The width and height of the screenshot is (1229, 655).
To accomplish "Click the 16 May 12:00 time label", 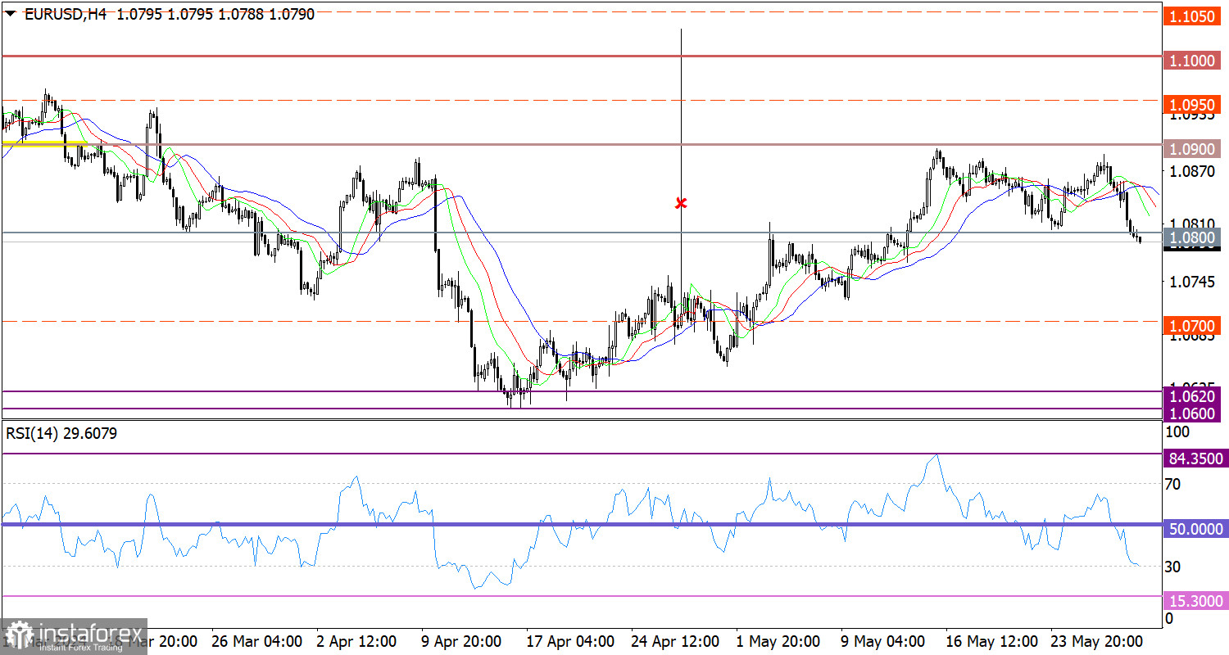I will [992, 640].
